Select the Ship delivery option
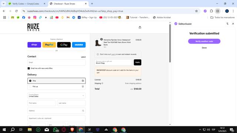Image resolution: width=237 pixels, height=133 pixels. click(x=57, y=81)
